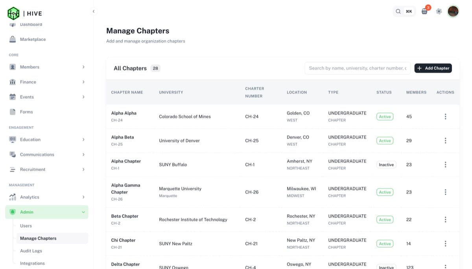This screenshot has width=472, height=269.
Task: Open the Users admin page
Action: [26, 226]
